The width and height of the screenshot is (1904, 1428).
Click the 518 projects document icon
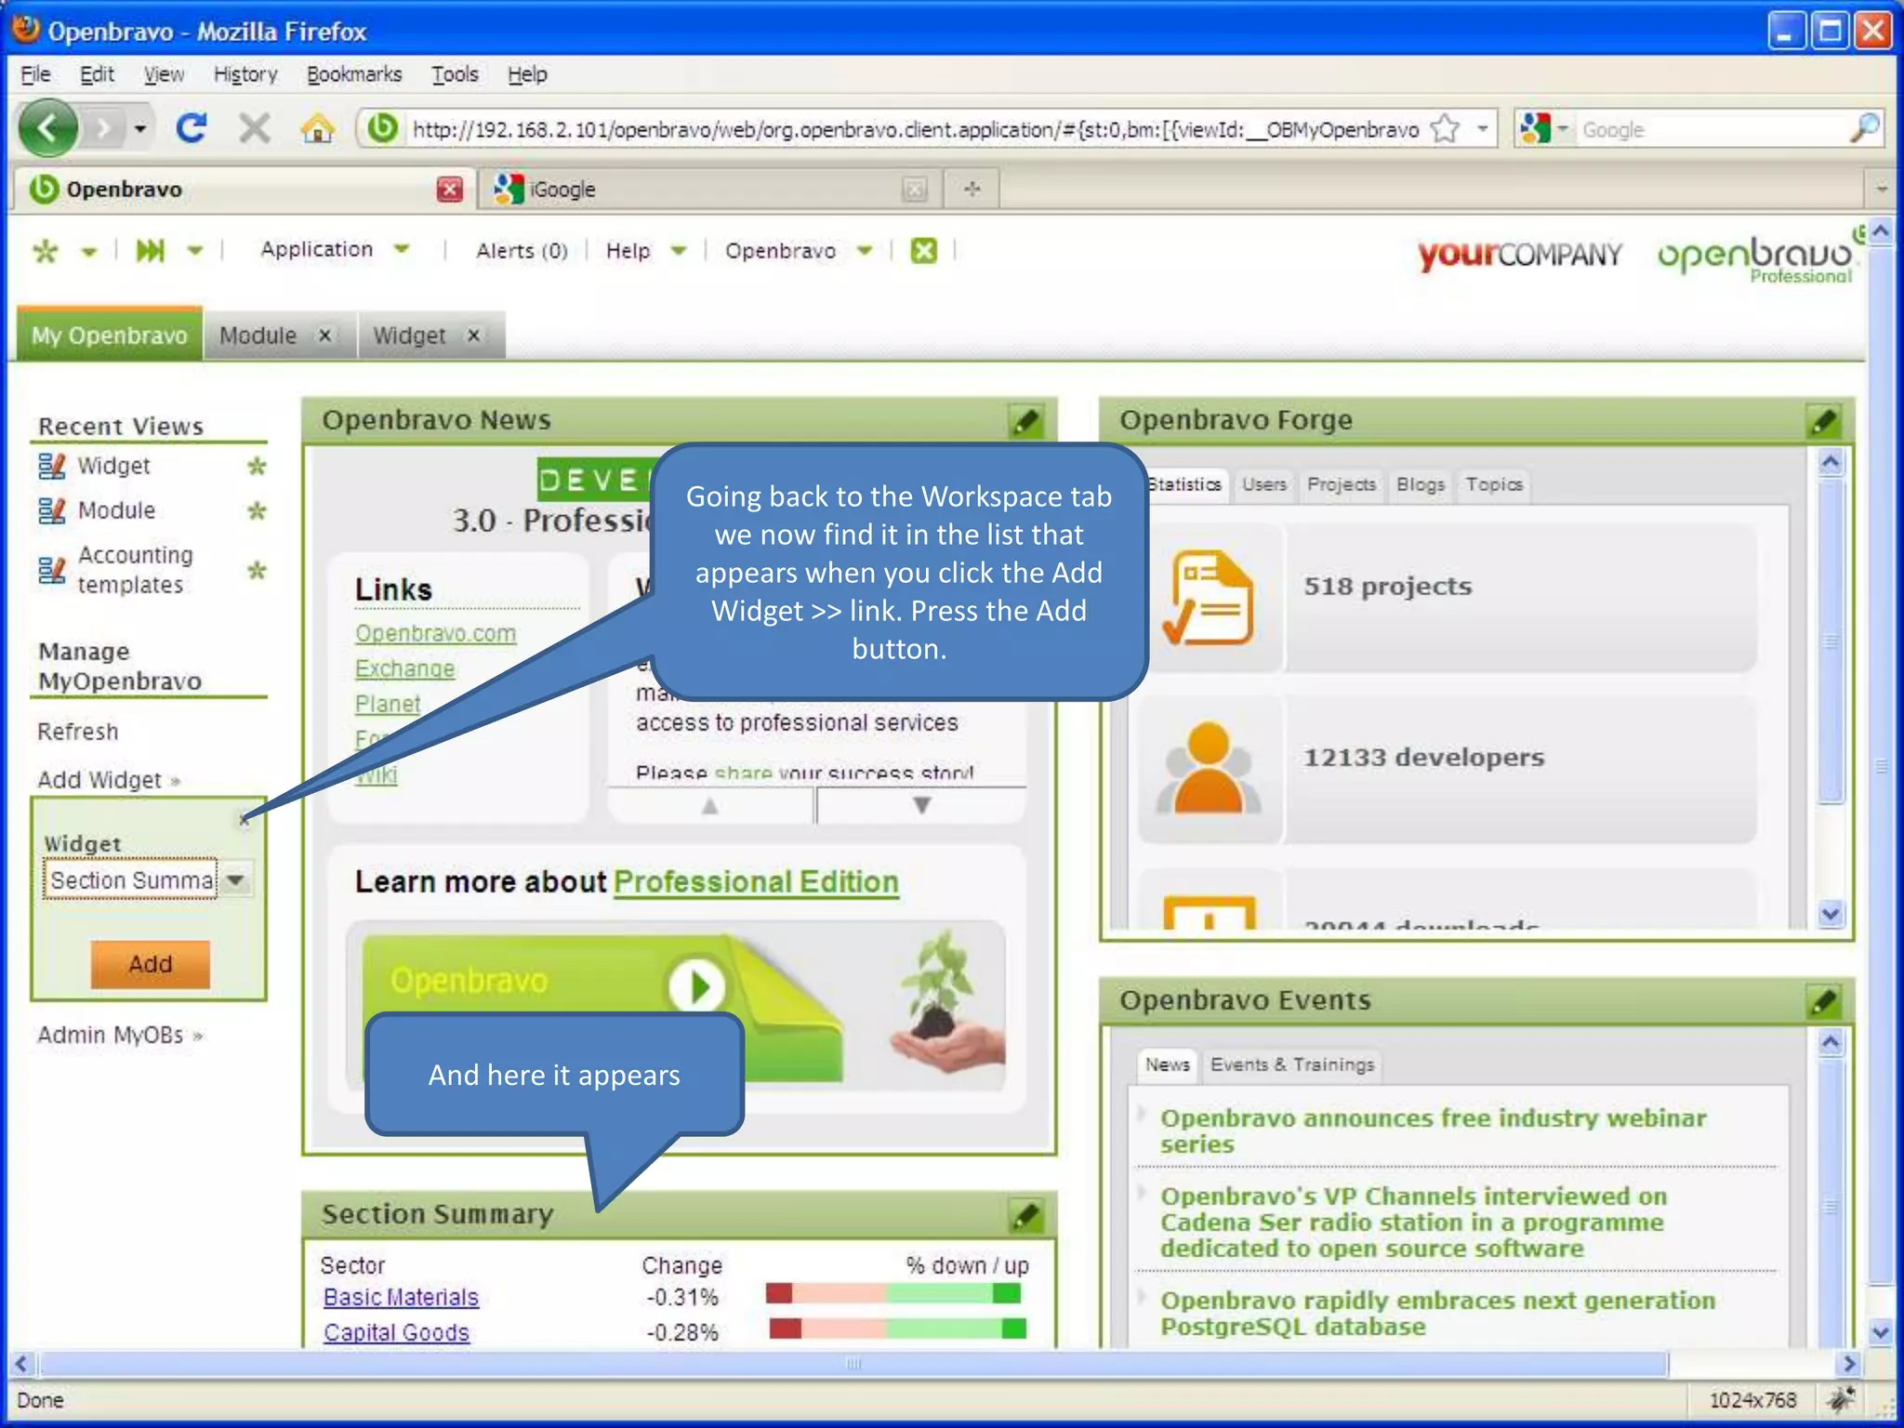pyautogui.click(x=1208, y=598)
